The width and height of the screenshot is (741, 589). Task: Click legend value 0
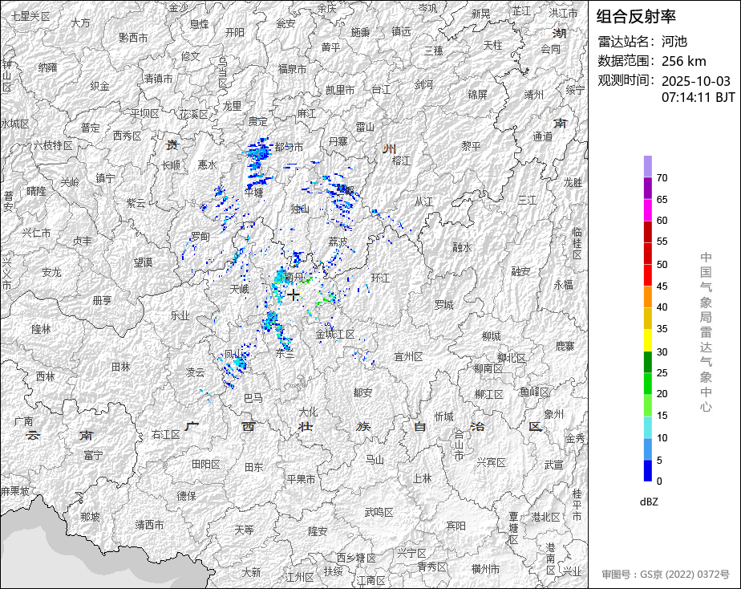coord(659,481)
